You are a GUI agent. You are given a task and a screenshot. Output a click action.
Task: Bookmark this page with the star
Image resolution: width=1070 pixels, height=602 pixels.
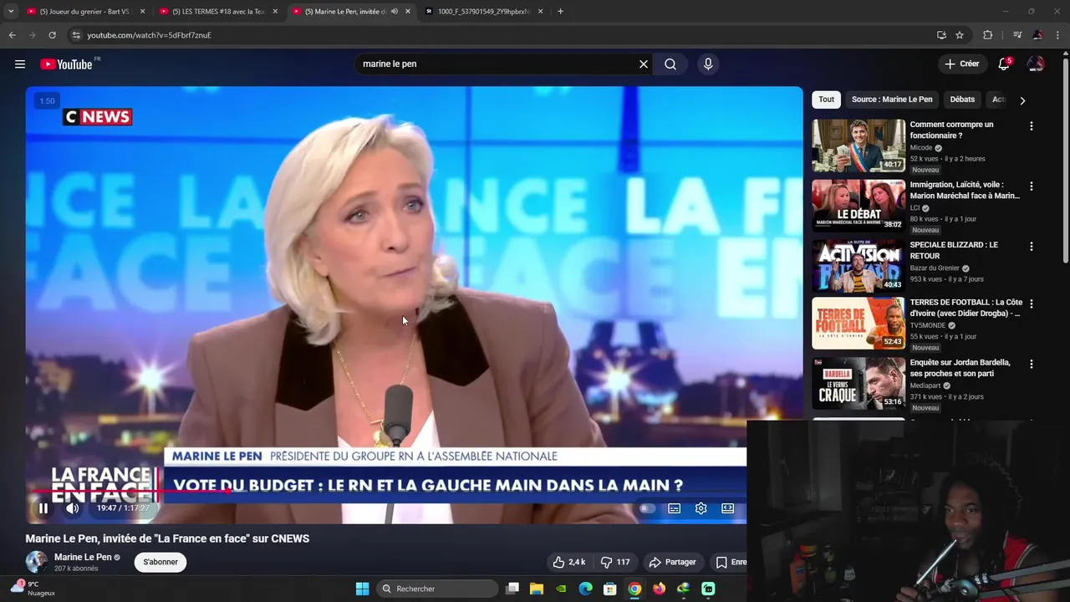960,35
